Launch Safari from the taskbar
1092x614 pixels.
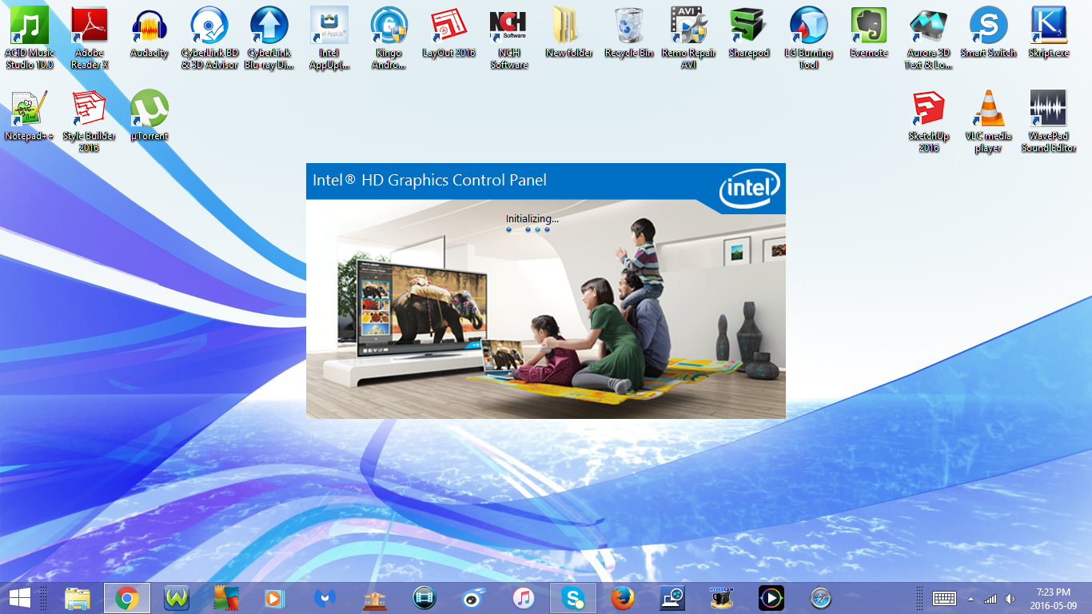pos(821,598)
